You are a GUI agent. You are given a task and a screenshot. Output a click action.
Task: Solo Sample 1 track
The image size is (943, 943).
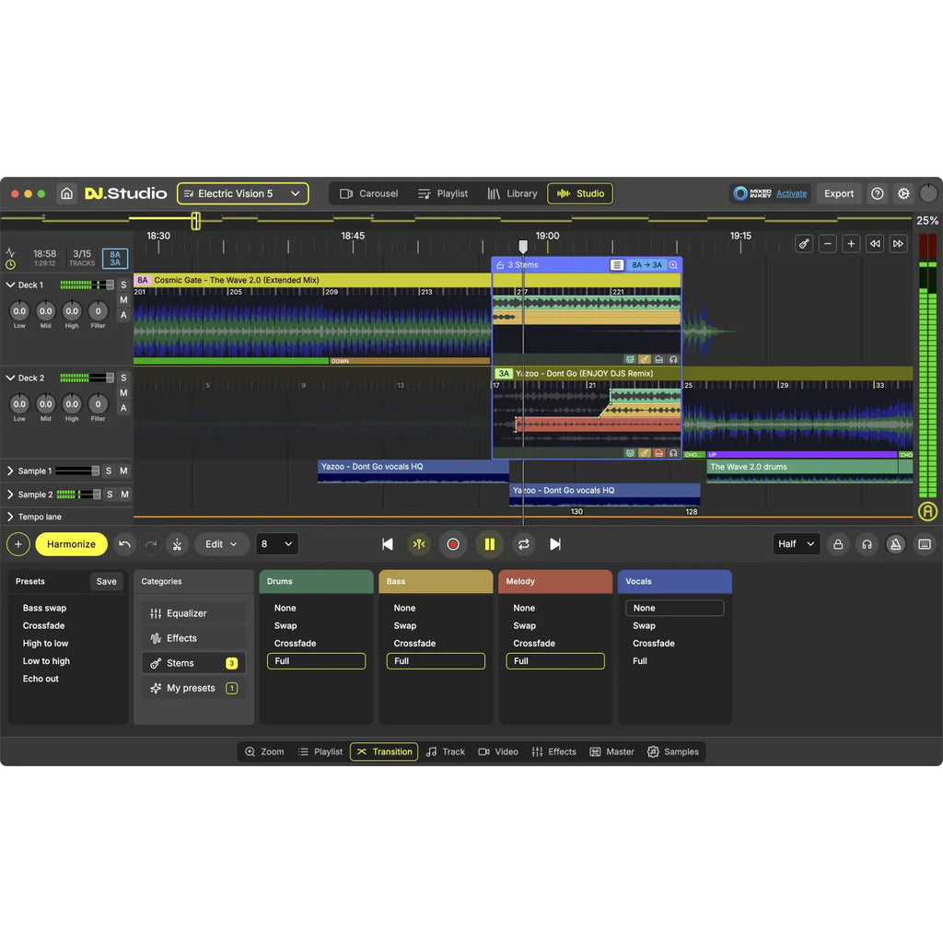[x=109, y=471]
